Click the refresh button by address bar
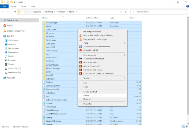 pyautogui.click(x=125, y=12)
